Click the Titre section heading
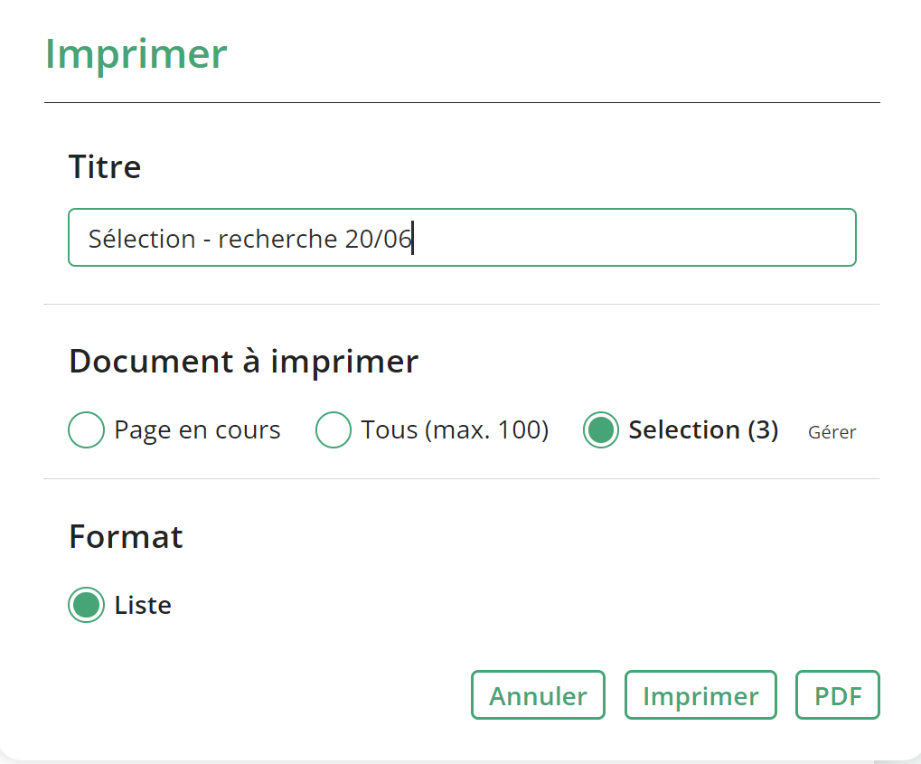 tap(105, 167)
